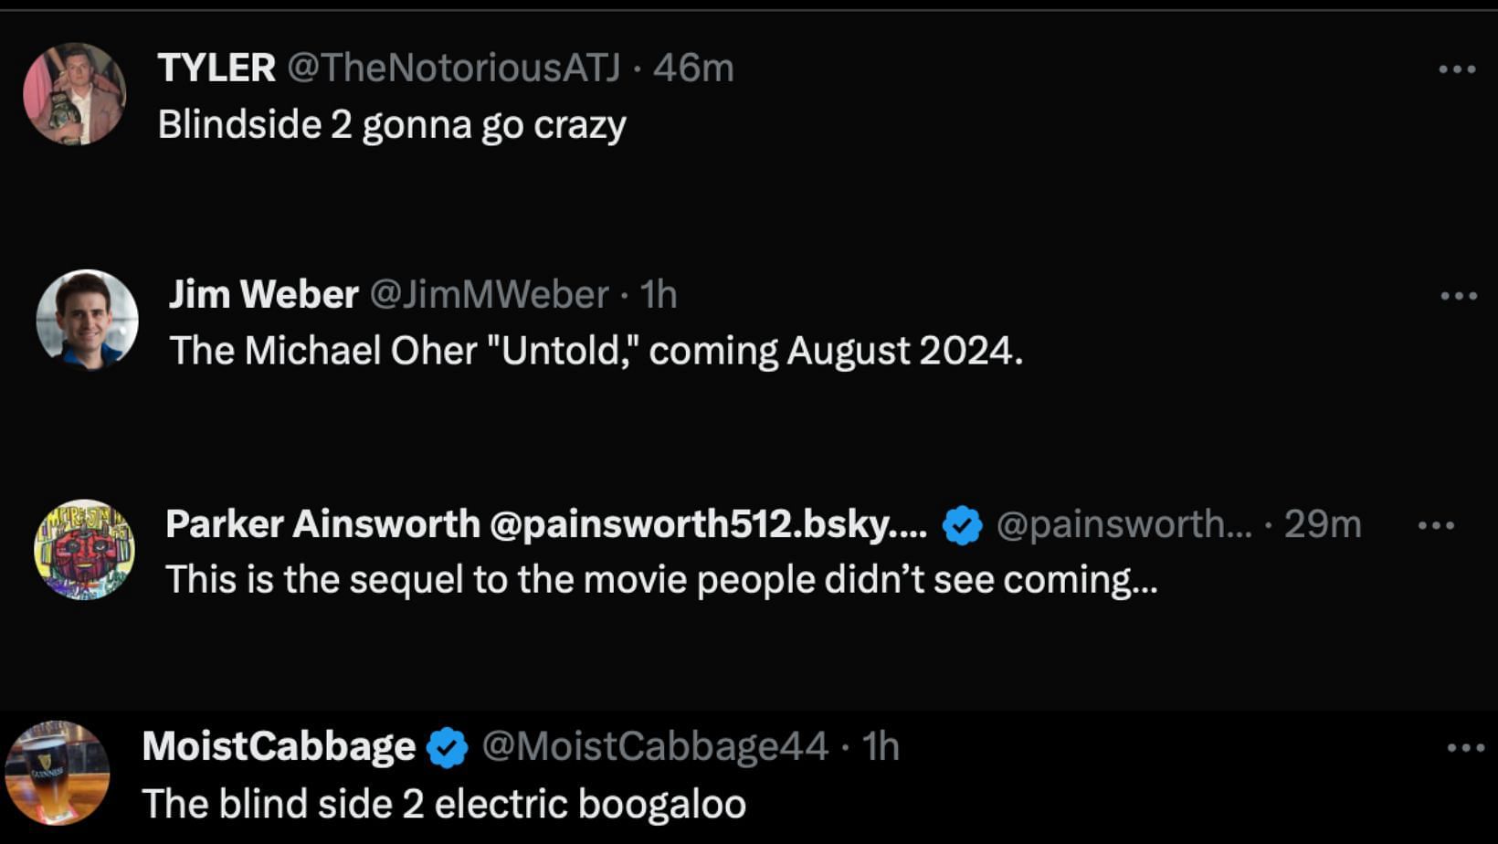Click the 29m timestamp on Parker's tweet
This screenshot has width=1498, height=844.
click(1322, 524)
